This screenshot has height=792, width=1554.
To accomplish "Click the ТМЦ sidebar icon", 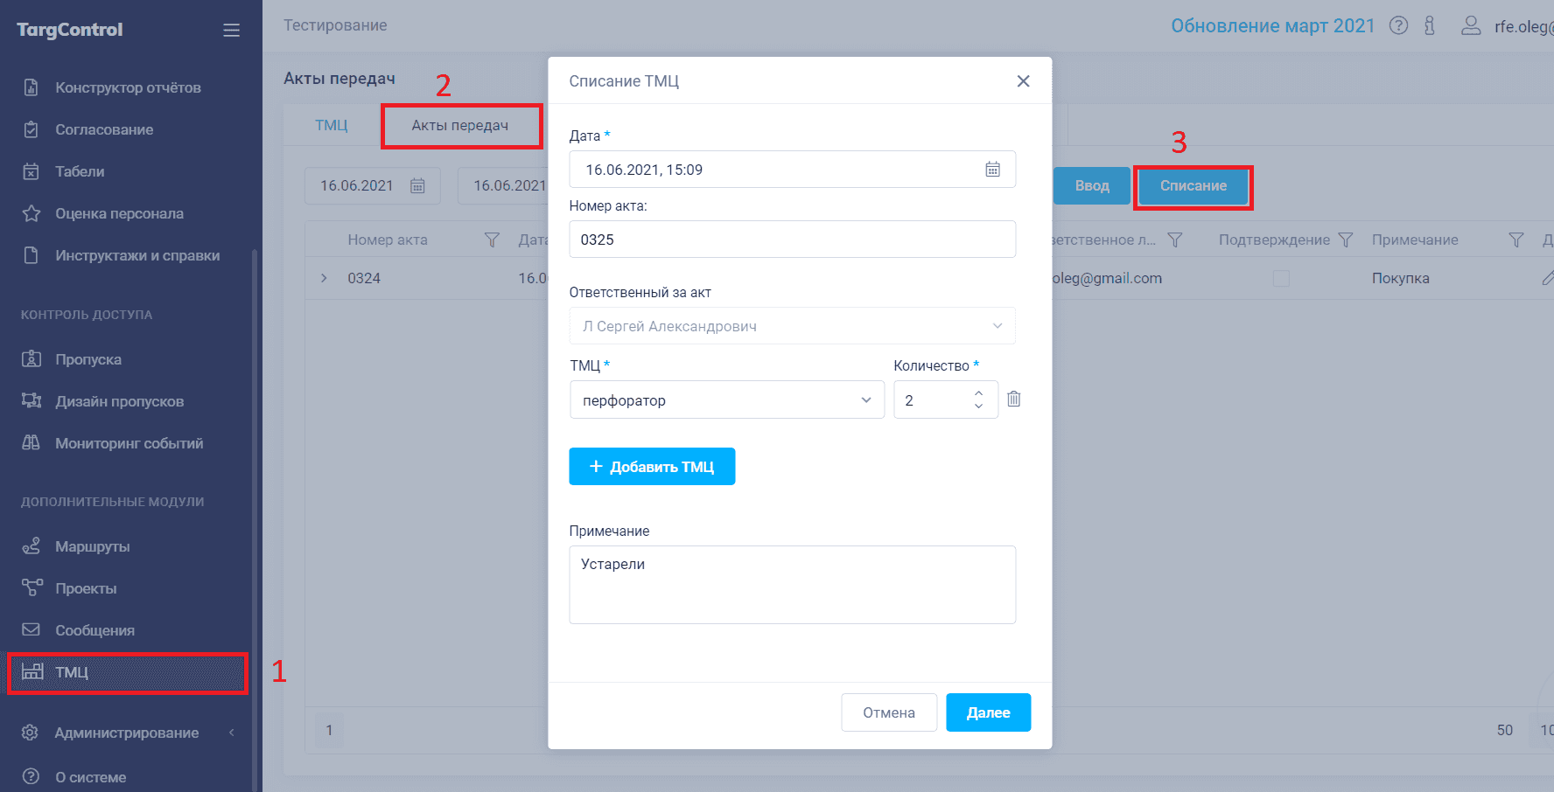I will pos(32,671).
